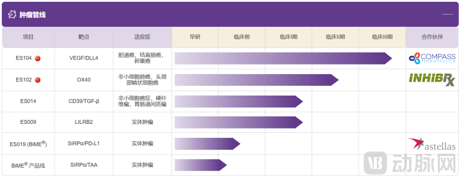Image resolution: width=459 pixels, height=178 pixels.
Task: Select the 早研 stage column header
Action: pyautogui.click(x=195, y=37)
